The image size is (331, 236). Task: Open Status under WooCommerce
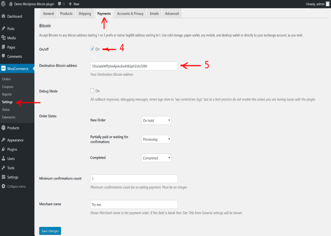(6, 110)
